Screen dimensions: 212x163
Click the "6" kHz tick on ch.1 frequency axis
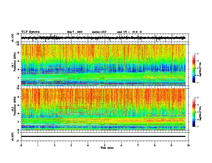click(x=18, y=61)
